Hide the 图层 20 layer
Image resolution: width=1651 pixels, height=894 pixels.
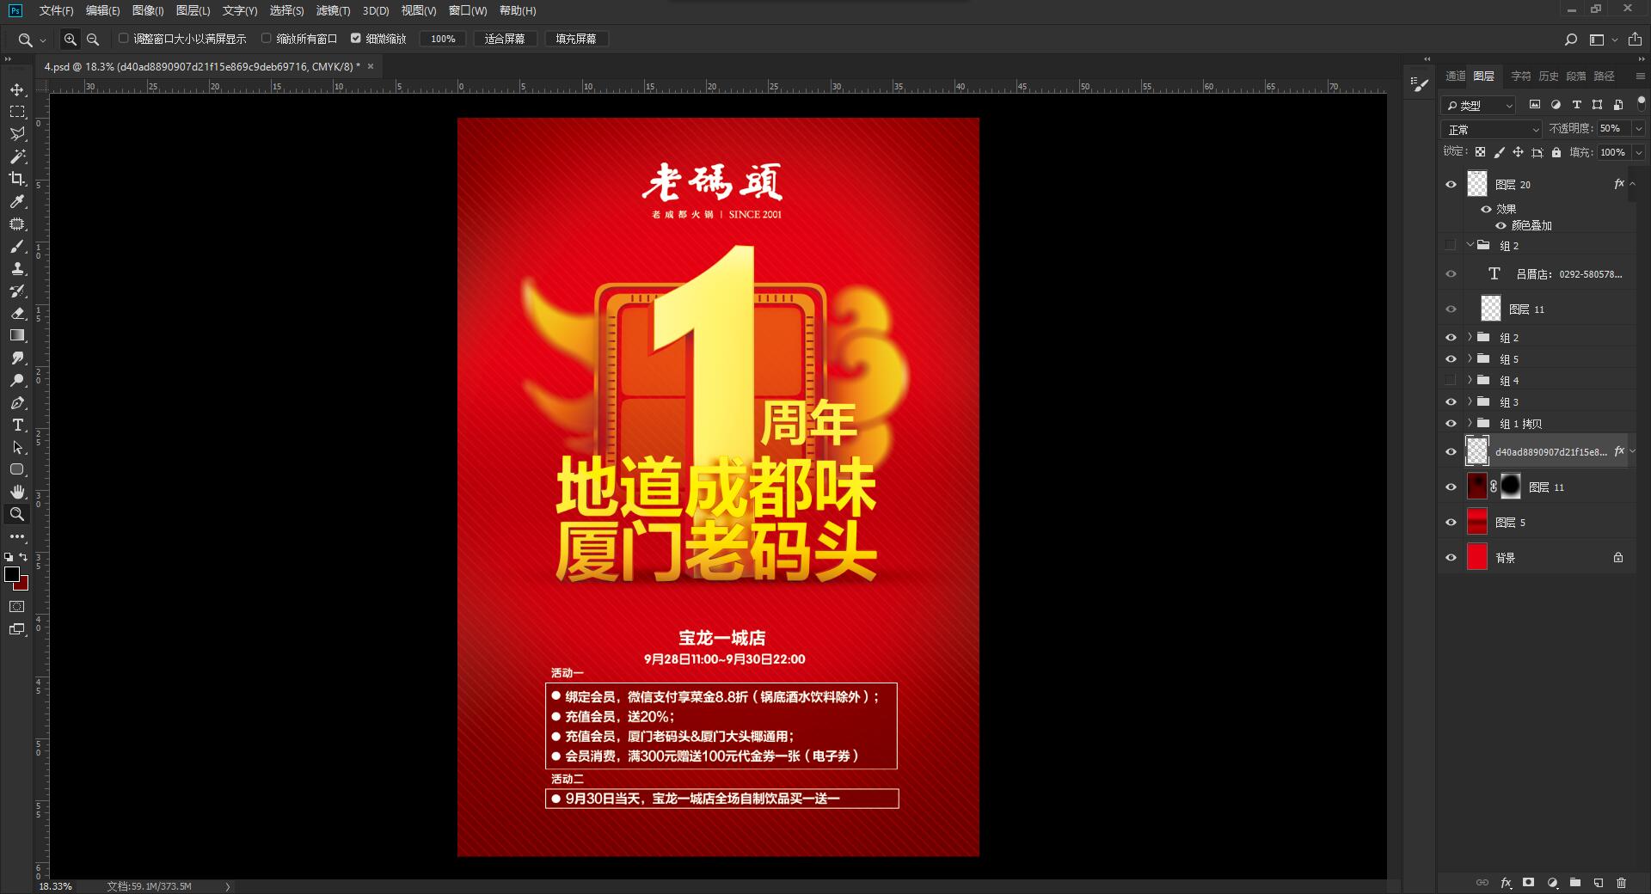(x=1451, y=184)
